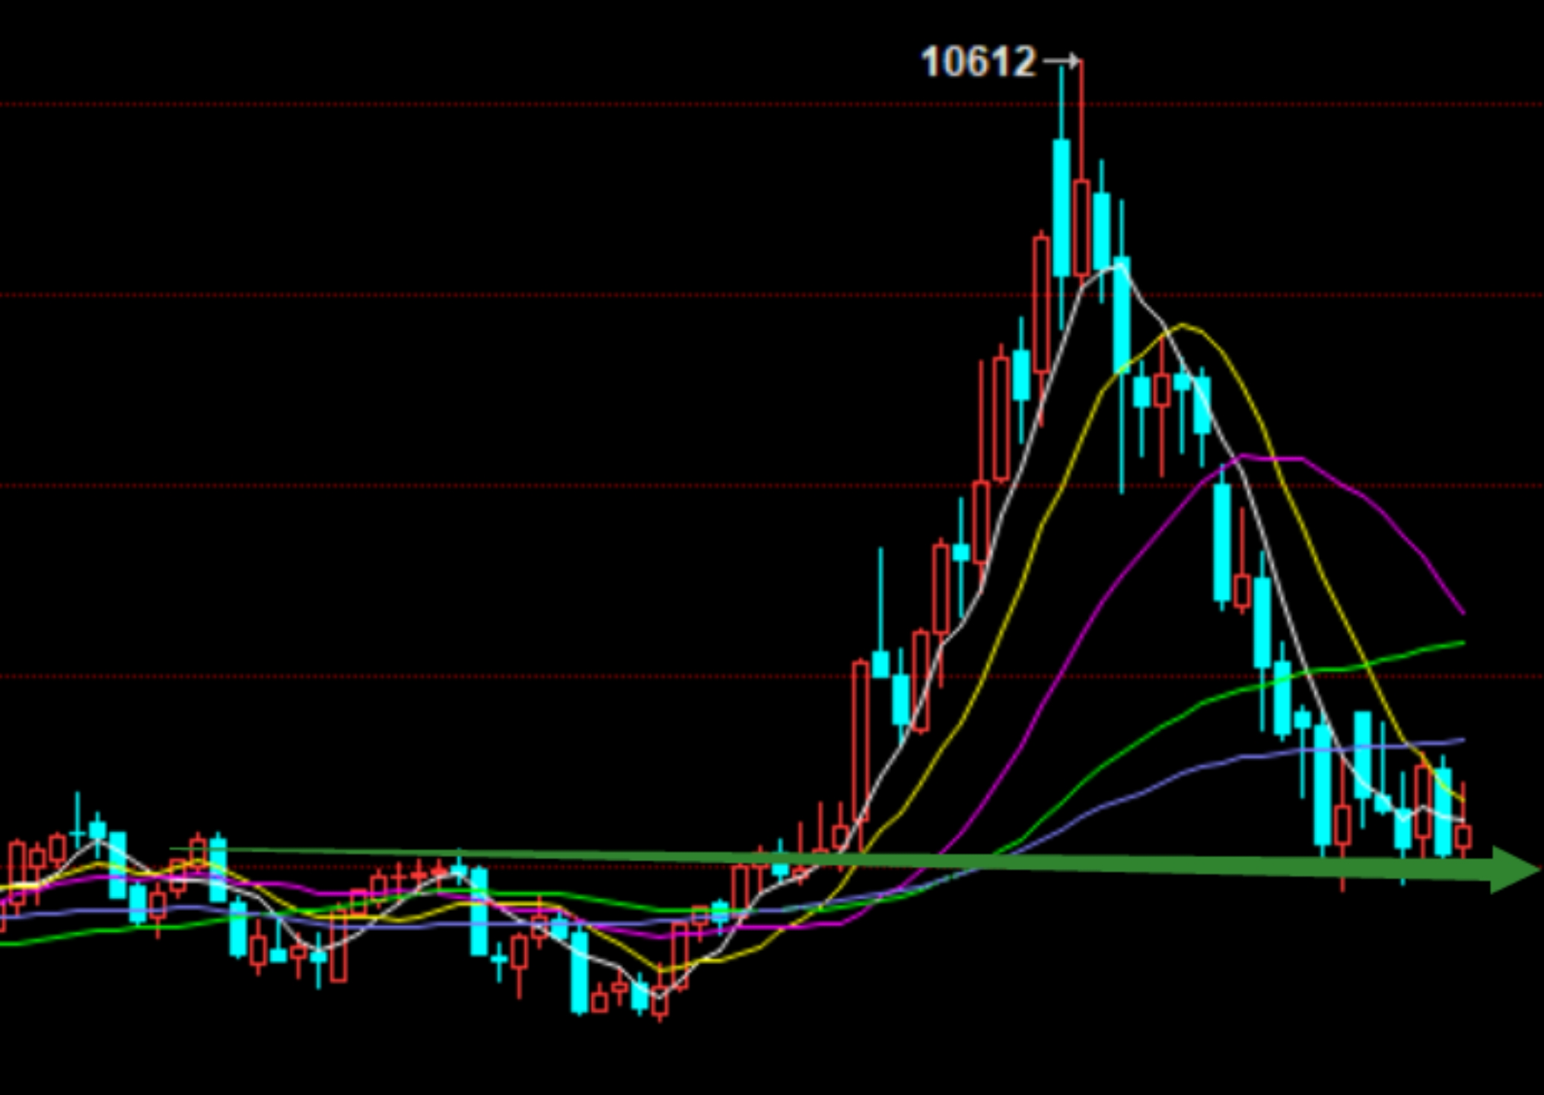
Task: Click the peak of the magenta average line
Action: coord(1244,455)
